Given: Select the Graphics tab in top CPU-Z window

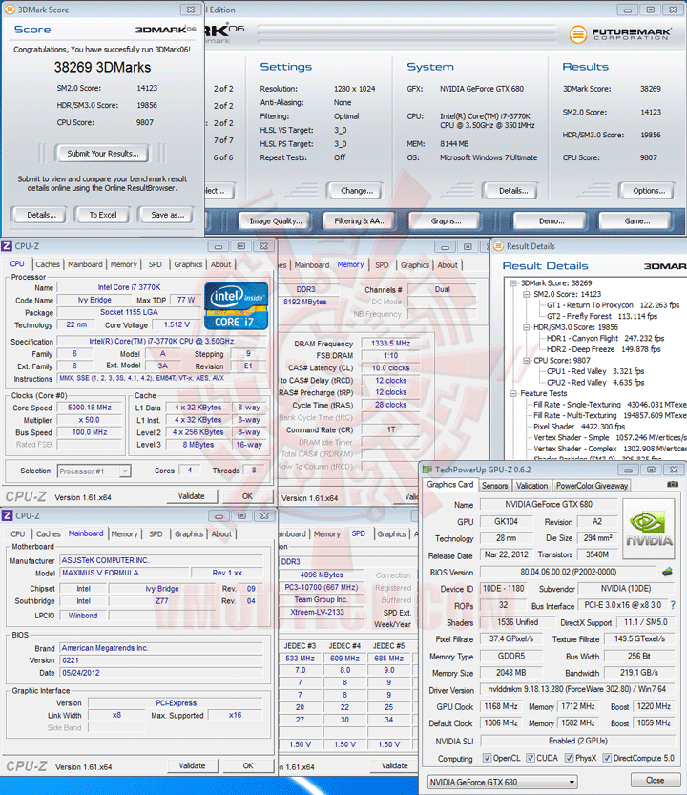Looking at the screenshot, I should 188,264.
